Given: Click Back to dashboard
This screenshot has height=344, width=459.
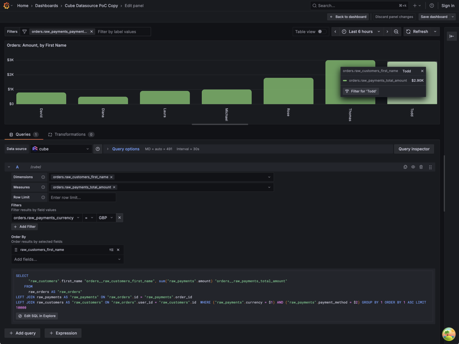Looking at the screenshot, I should tap(348, 17).
